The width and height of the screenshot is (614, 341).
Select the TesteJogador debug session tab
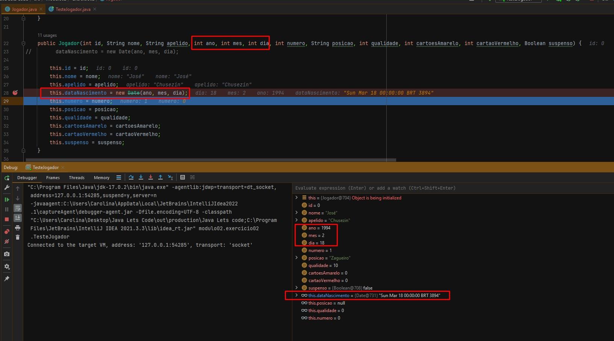coord(45,167)
